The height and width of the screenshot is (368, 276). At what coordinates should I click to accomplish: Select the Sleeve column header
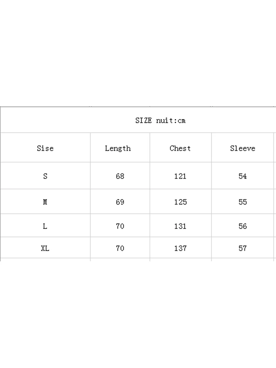click(243, 148)
